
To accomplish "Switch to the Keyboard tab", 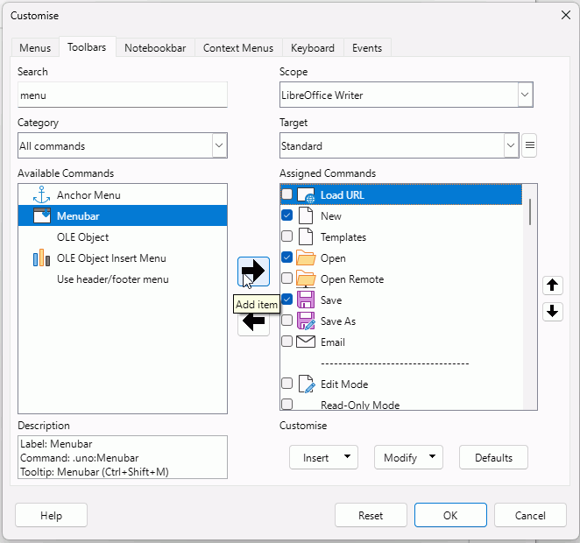I will [x=312, y=48].
